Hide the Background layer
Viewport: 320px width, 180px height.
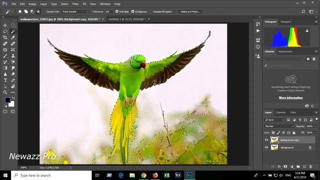tap(266, 147)
